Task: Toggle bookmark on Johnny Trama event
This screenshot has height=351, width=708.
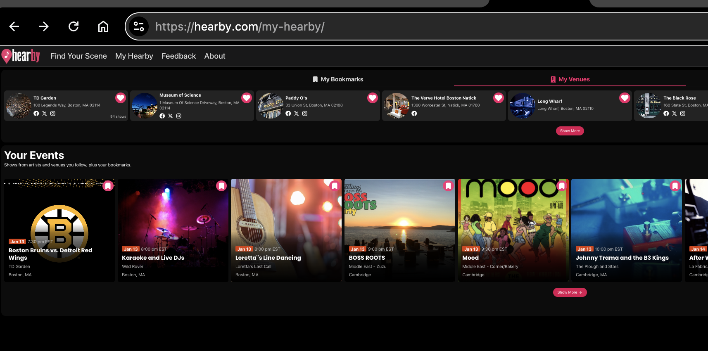Action: click(675, 186)
